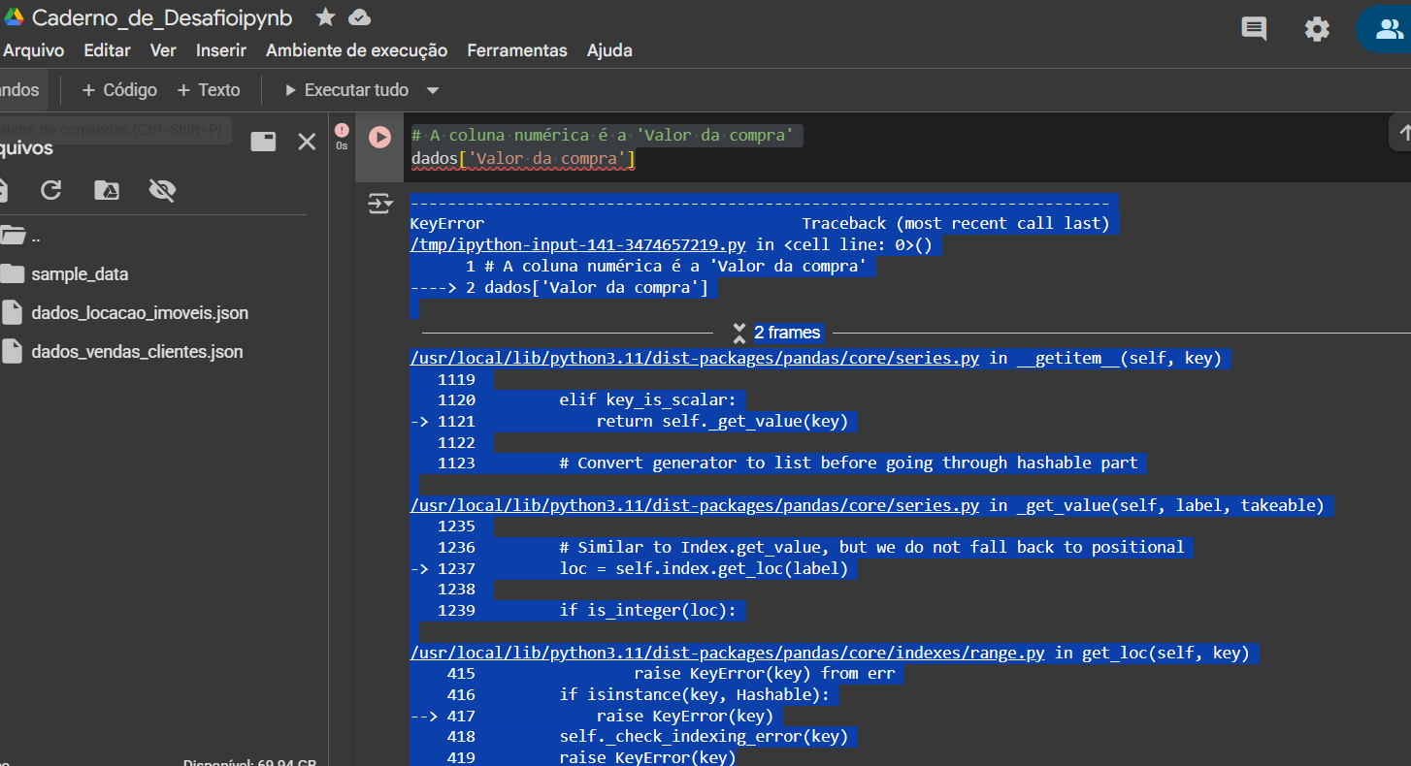Click Executar tudo to run all cells
Viewport: 1411px width, 766px height.
346,90
